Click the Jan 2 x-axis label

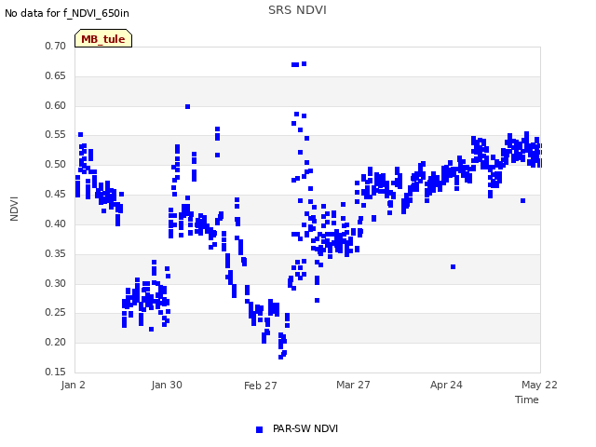point(73,385)
